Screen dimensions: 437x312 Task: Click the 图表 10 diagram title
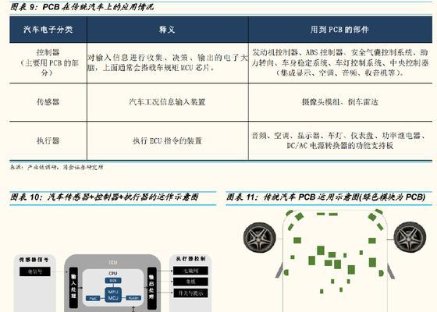click(x=105, y=197)
